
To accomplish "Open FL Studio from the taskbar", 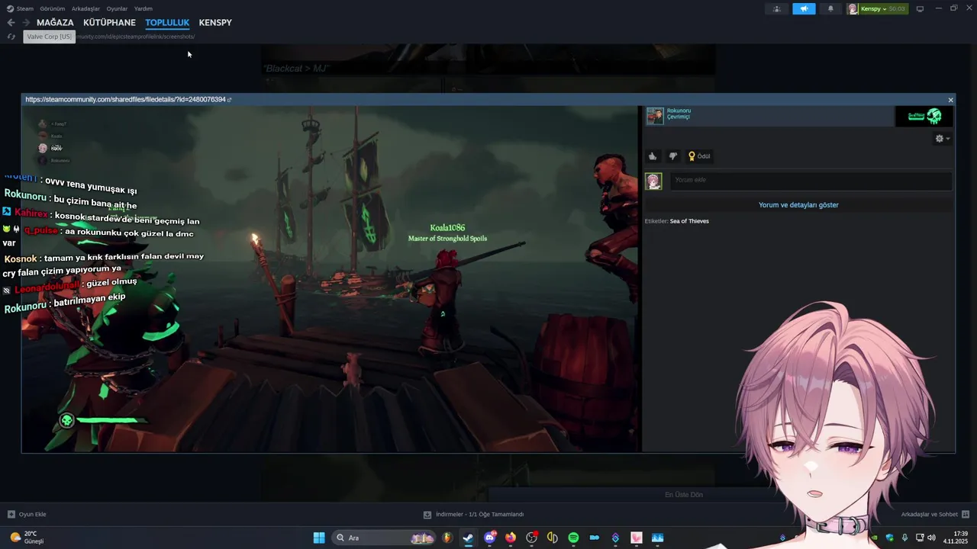I will (447, 538).
